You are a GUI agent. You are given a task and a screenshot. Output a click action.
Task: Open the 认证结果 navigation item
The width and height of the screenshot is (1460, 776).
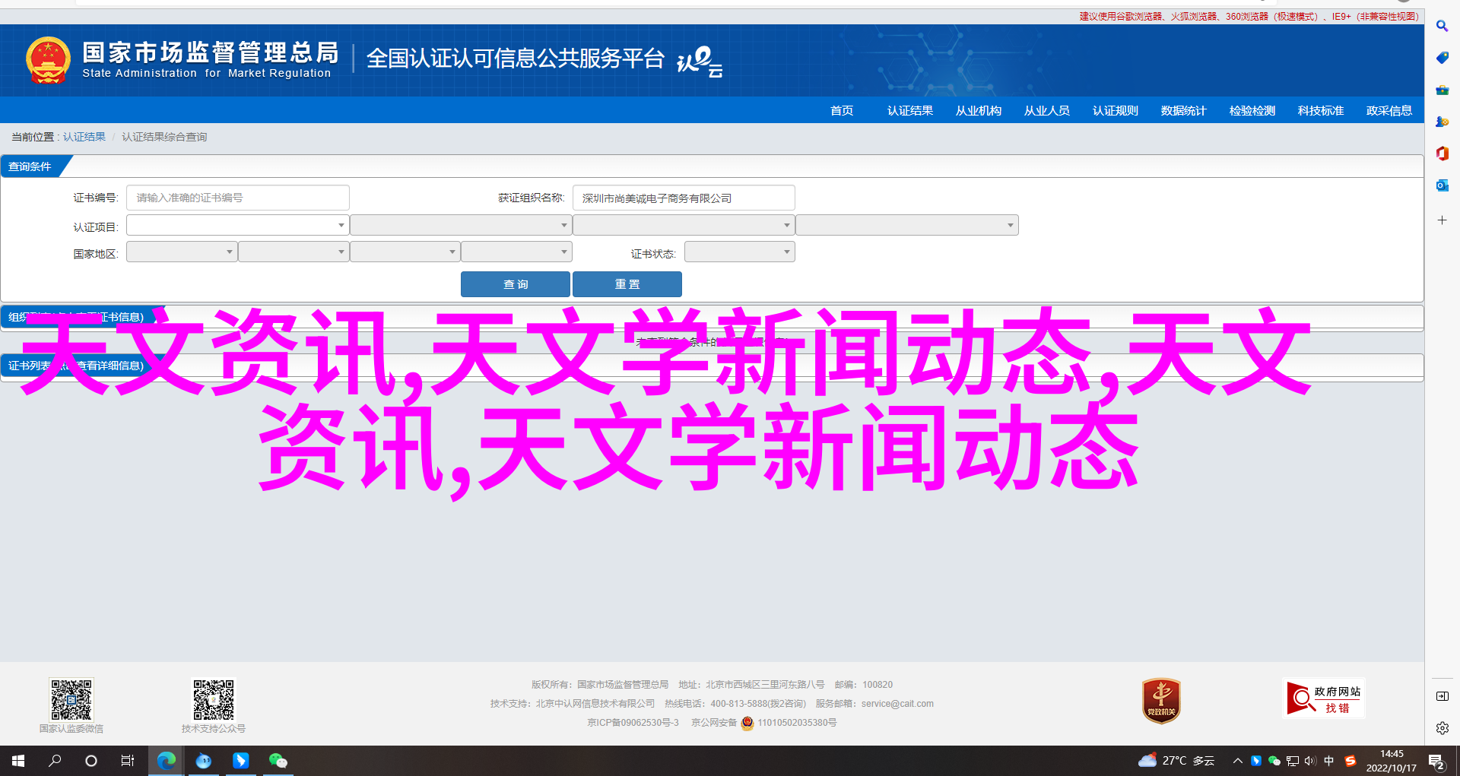pos(910,111)
